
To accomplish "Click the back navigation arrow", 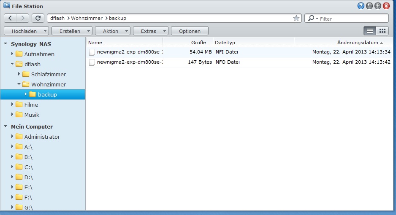I will 11,18.
